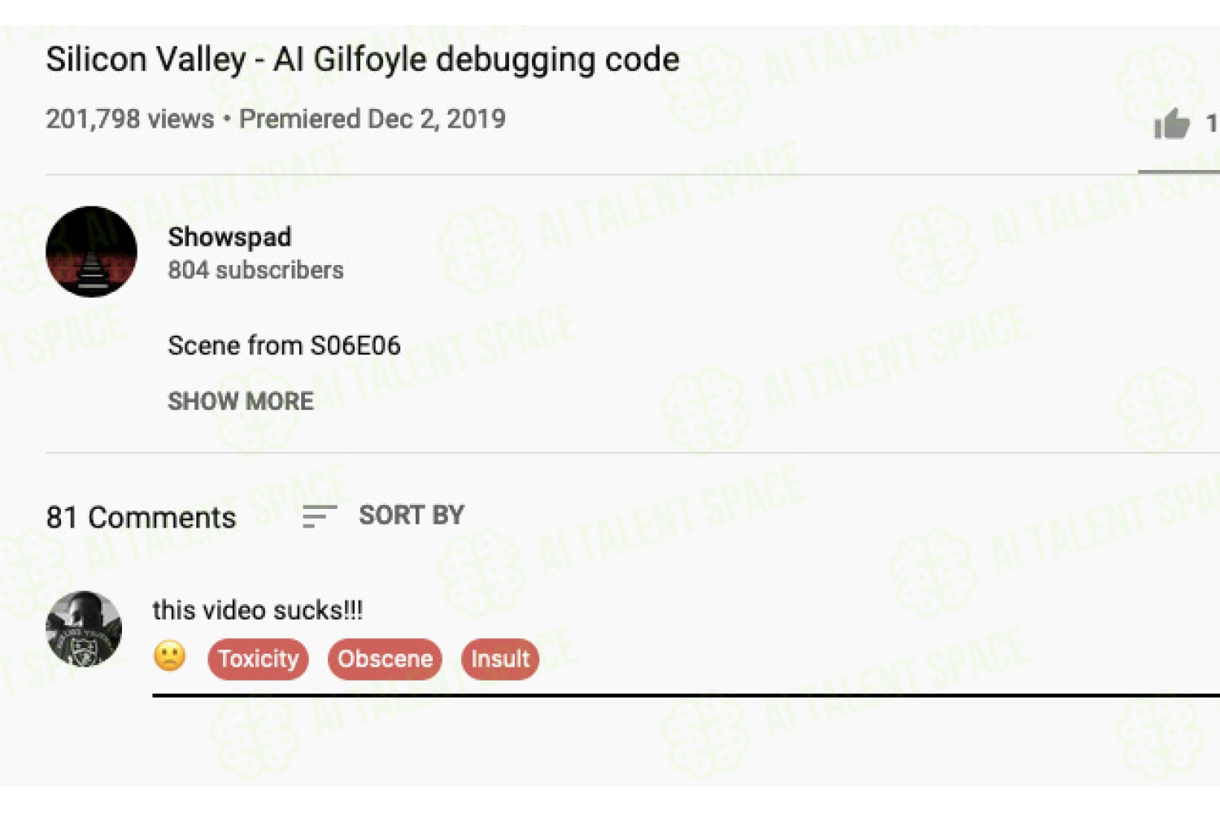
Task: Click the commenter's profile avatar
Action: click(x=84, y=628)
